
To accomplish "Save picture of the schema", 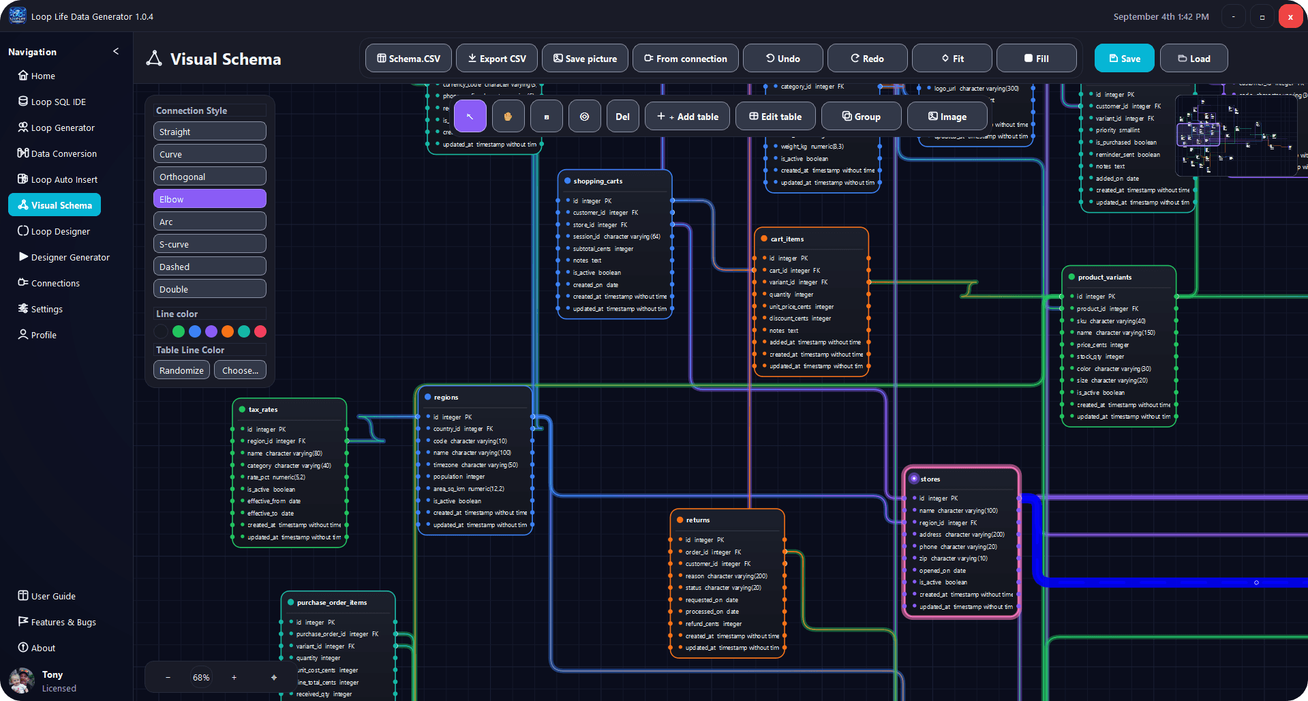I will tap(584, 58).
